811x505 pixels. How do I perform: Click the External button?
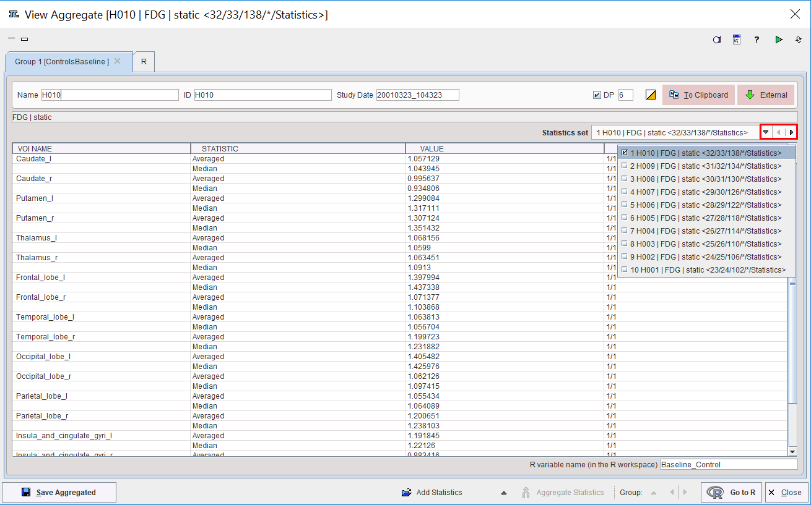point(766,95)
